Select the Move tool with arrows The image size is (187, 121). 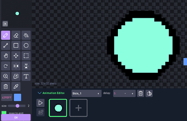click(16, 56)
